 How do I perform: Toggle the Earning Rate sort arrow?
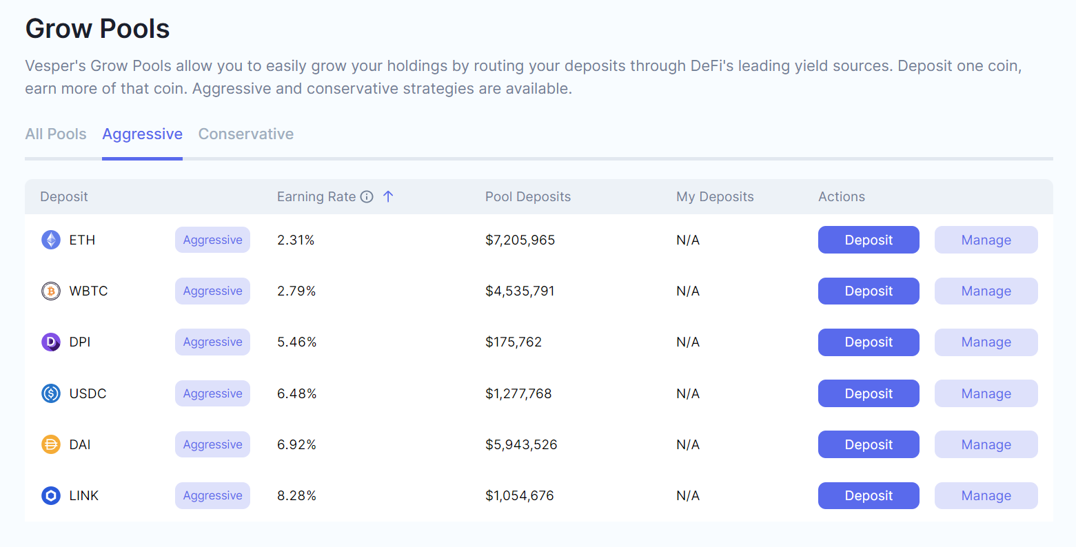coord(388,196)
